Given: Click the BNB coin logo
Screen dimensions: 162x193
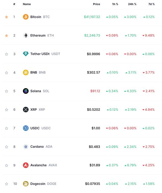Looking at the screenshot, I should tap(26, 72).
